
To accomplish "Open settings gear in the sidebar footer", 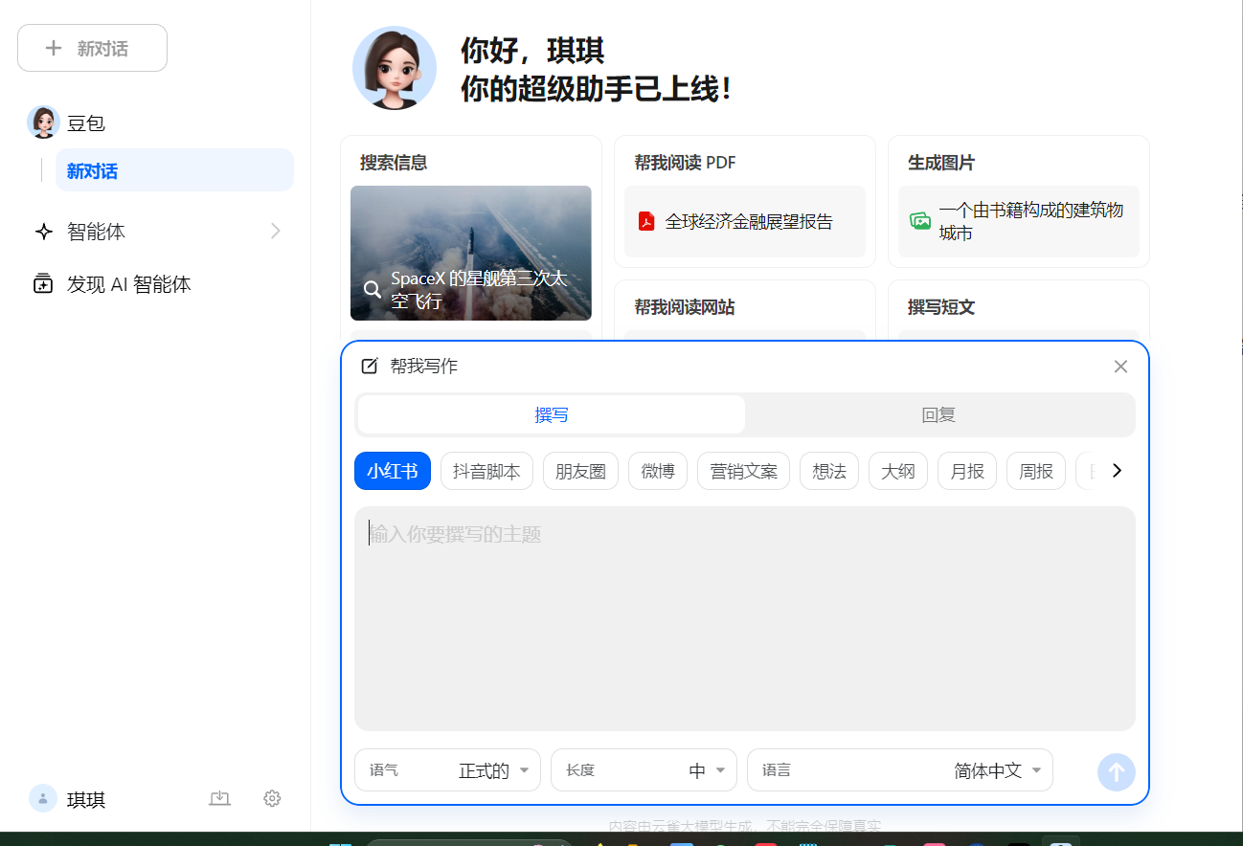I will [272, 798].
